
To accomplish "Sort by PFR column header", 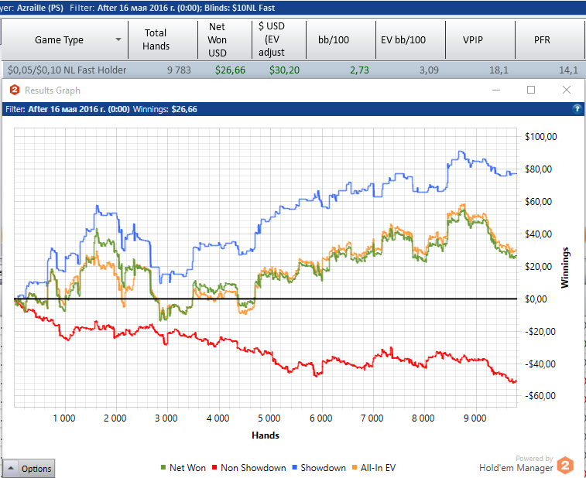I will [550, 39].
